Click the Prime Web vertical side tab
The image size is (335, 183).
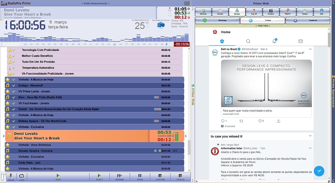pyautogui.click(x=193, y=95)
